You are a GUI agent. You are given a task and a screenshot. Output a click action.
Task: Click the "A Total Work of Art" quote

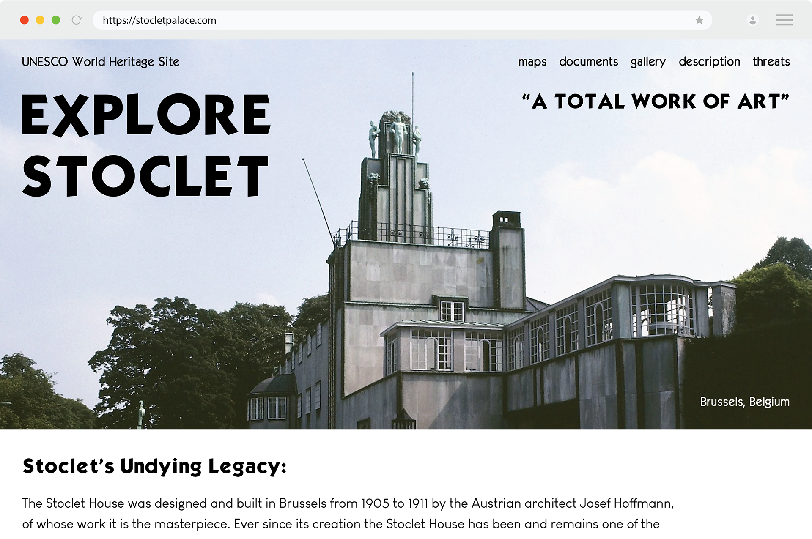point(656,101)
